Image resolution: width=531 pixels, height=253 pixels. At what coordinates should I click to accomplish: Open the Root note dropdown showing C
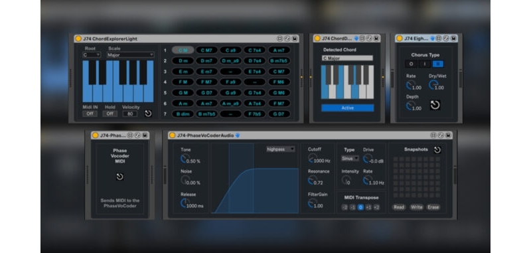pos(92,55)
